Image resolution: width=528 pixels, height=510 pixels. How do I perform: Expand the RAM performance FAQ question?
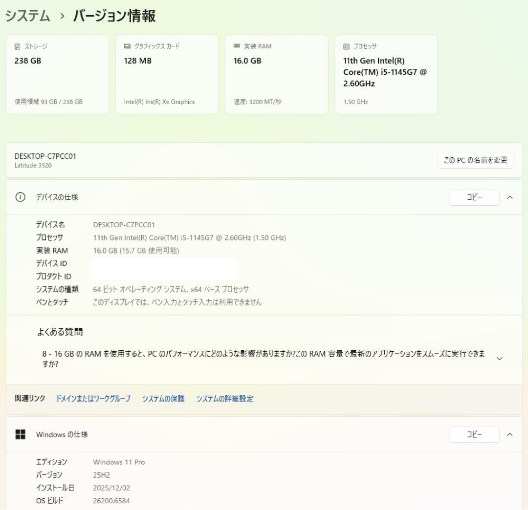[500, 358]
